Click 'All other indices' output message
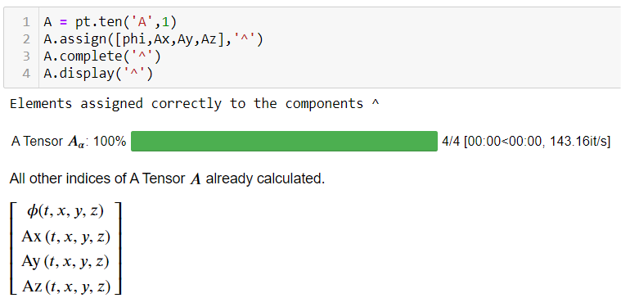Screen dimensions: 621x307 click(x=167, y=179)
